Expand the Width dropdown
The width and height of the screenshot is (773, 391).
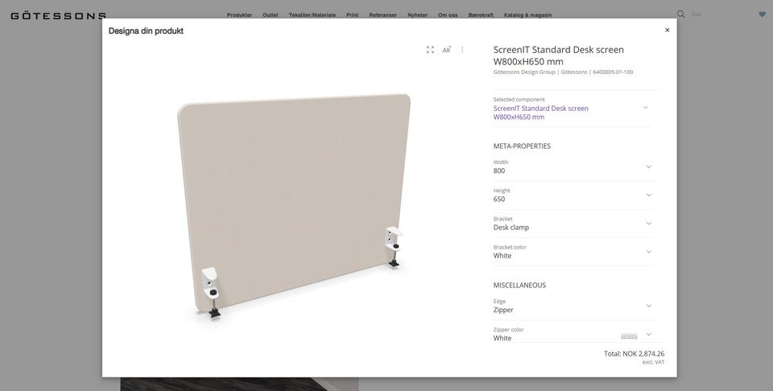coord(573,167)
